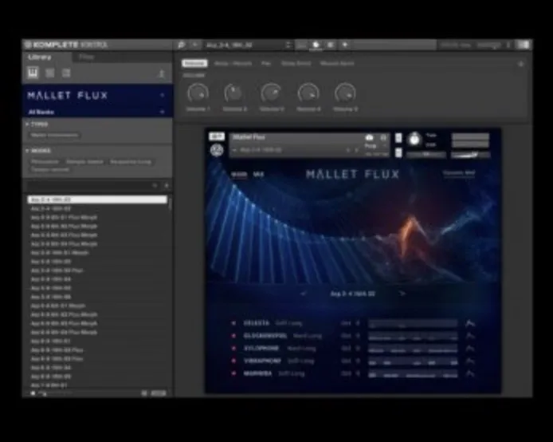Viewport: 553px width, 442px height.
Task: Open the envelope icon on GLOCKENSPIEL row
Action: pyautogui.click(x=470, y=336)
